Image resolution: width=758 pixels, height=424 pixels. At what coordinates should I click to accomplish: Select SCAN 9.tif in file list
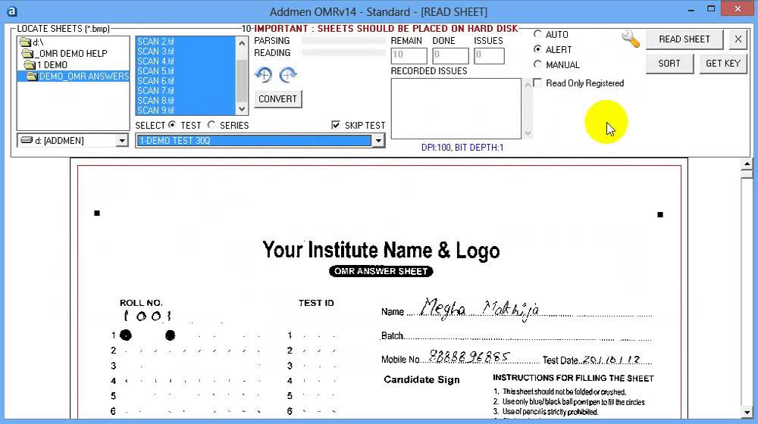coord(185,110)
